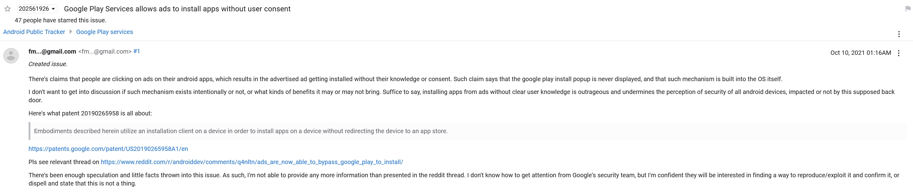The image size is (913, 195).
Task: Click the commenter's avatar icon
Action: [x=11, y=55]
